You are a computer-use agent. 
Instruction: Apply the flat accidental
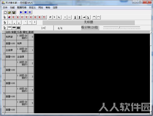pos(55,17)
